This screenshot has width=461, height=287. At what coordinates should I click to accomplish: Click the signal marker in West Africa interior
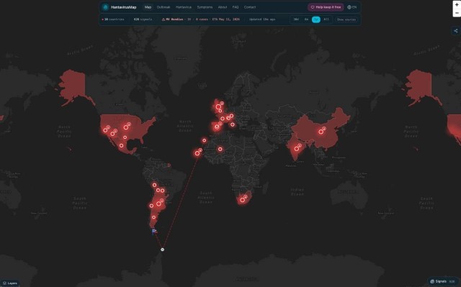(x=220, y=149)
